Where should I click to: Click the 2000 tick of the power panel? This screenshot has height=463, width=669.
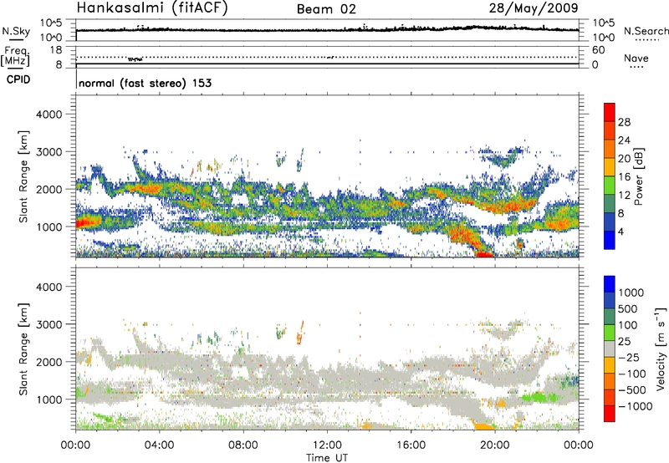(49, 189)
